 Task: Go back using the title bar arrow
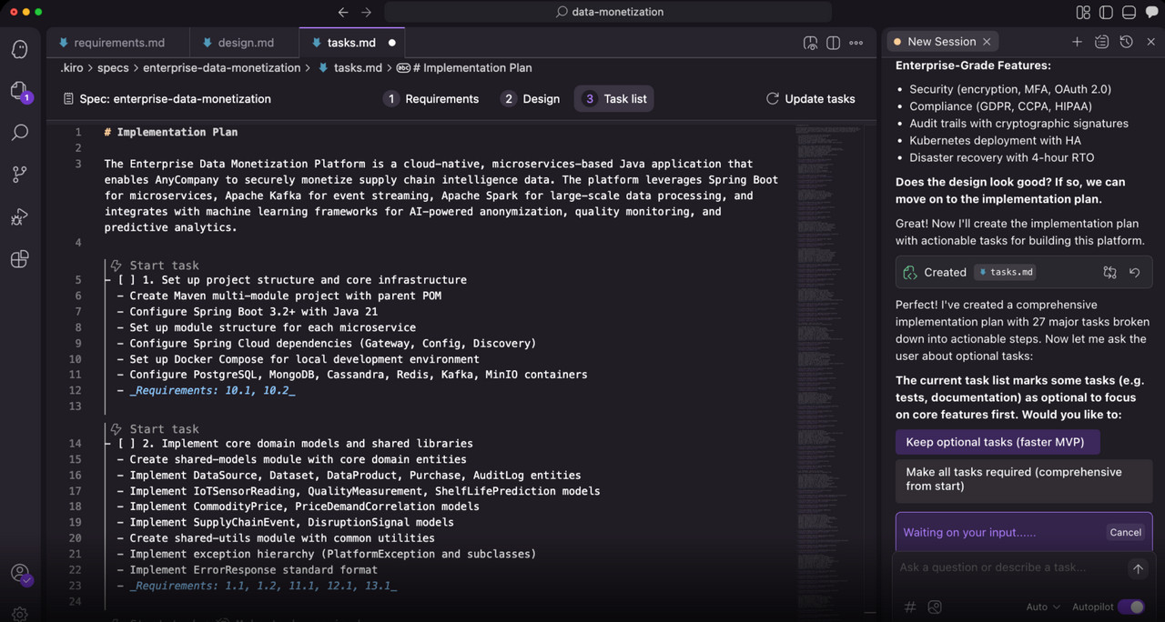coord(343,13)
